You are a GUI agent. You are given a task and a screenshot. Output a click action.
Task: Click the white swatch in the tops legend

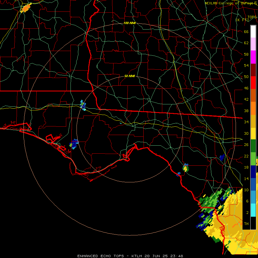[253, 32]
